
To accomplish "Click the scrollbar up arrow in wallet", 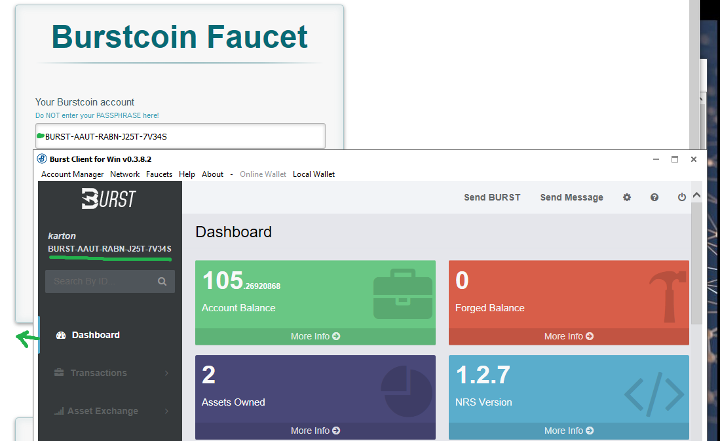I will [x=696, y=195].
